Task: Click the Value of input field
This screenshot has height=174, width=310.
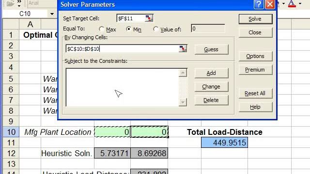Action: click(208, 29)
